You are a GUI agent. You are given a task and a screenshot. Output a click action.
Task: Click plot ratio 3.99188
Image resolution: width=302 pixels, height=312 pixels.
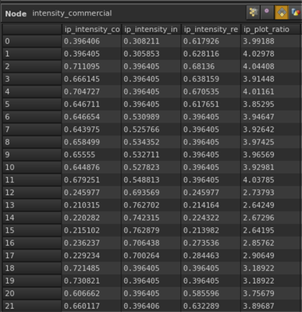click(x=258, y=41)
